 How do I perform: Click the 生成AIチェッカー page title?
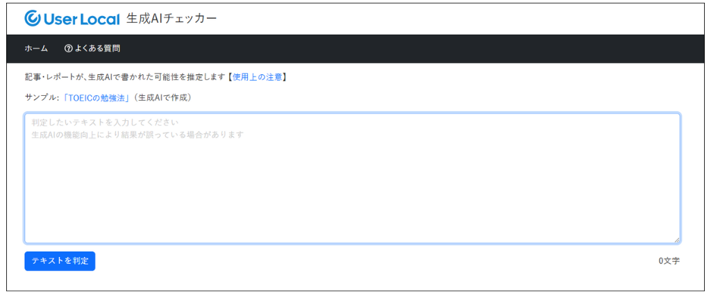172,18
